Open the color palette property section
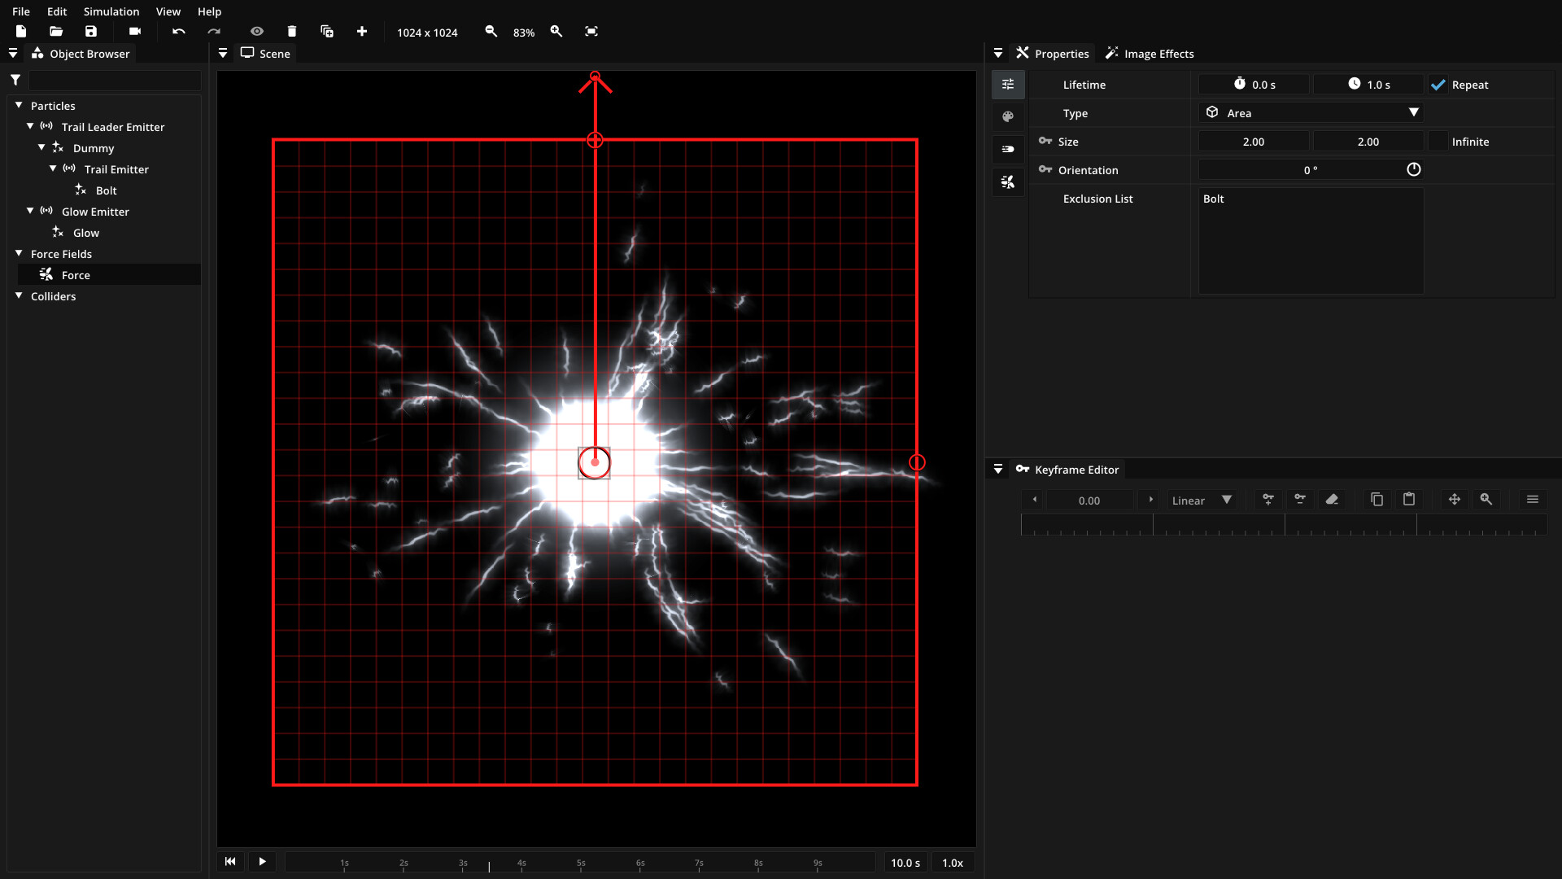 click(1008, 117)
